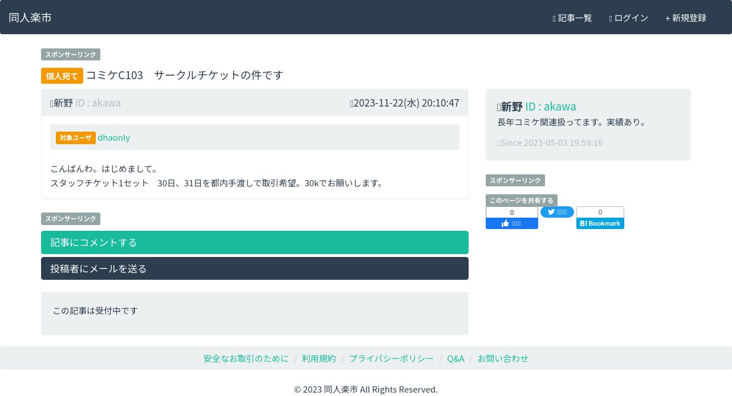The width and height of the screenshot is (732, 396).
Task: Click the © 2023 同人楽市 copyright text
Action: [x=366, y=389]
